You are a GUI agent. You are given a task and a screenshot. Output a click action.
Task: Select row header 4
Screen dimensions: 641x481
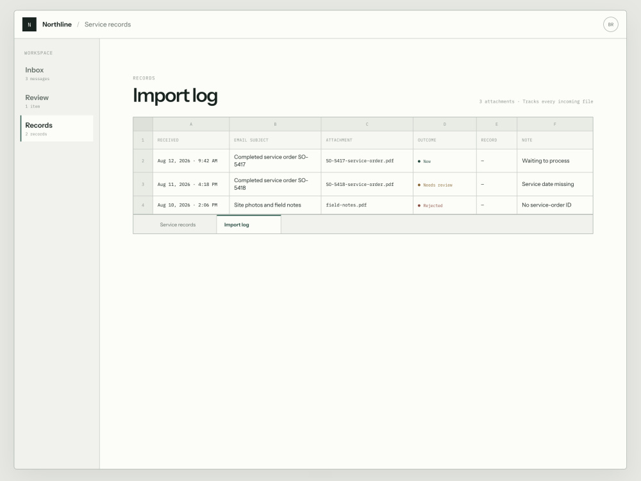coord(143,205)
